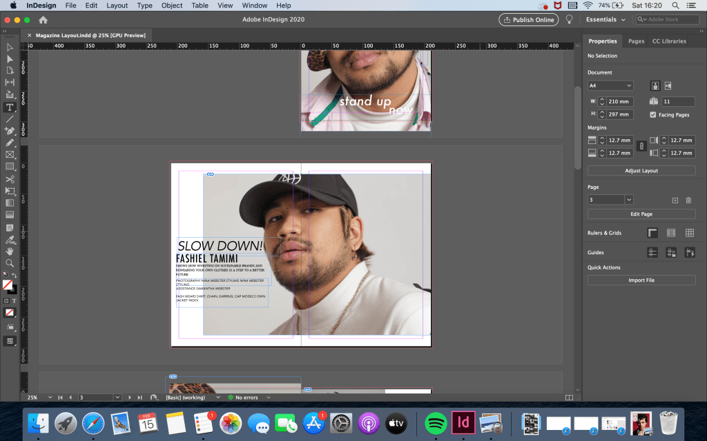Click the create new page icon
707x441 pixels.
[x=675, y=200]
